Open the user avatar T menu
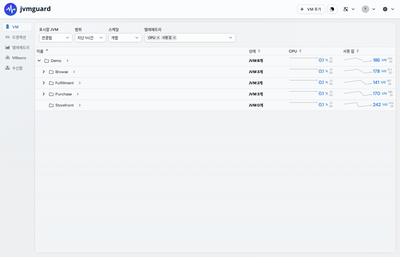The width and height of the screenshot is (400, 257). point(368,9)
